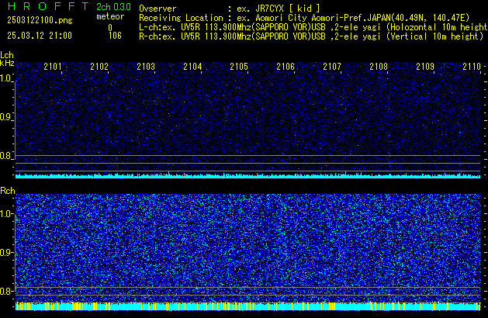Click the Rch cyan and yellow level strip
The width and height of the screenshot is (488, 318).
pyautogui.click(x=247, y=306)
